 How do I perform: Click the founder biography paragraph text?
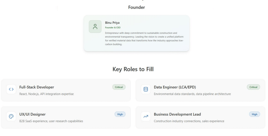(144, 39)
